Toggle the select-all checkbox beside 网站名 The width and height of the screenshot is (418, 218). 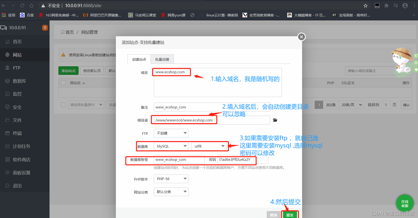(63, 83)
